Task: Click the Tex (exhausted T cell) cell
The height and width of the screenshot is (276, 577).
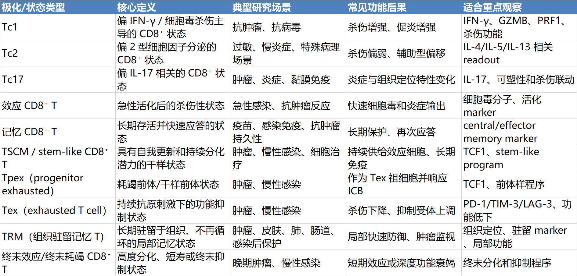Action: [54, 211]
